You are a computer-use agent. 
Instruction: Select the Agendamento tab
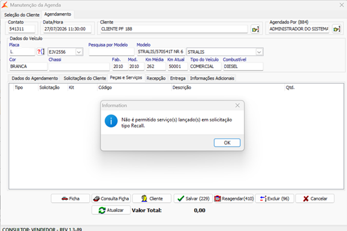58,14
